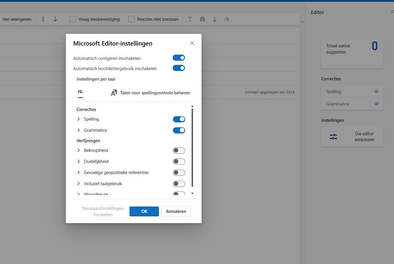
Task: Check the Vraag leesbevestiging checkbox
Action: (x=73, y=19)
